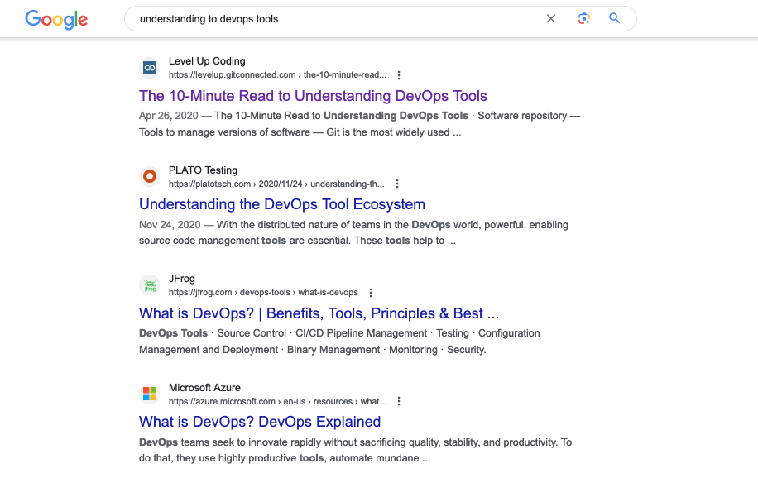
Task: Click the levelup.gitconnected.com URL breadcrumb
Action: click(277, 75)
